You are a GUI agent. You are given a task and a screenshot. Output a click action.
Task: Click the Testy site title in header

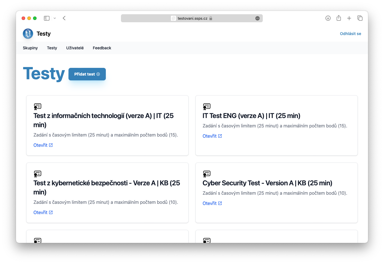44,34
